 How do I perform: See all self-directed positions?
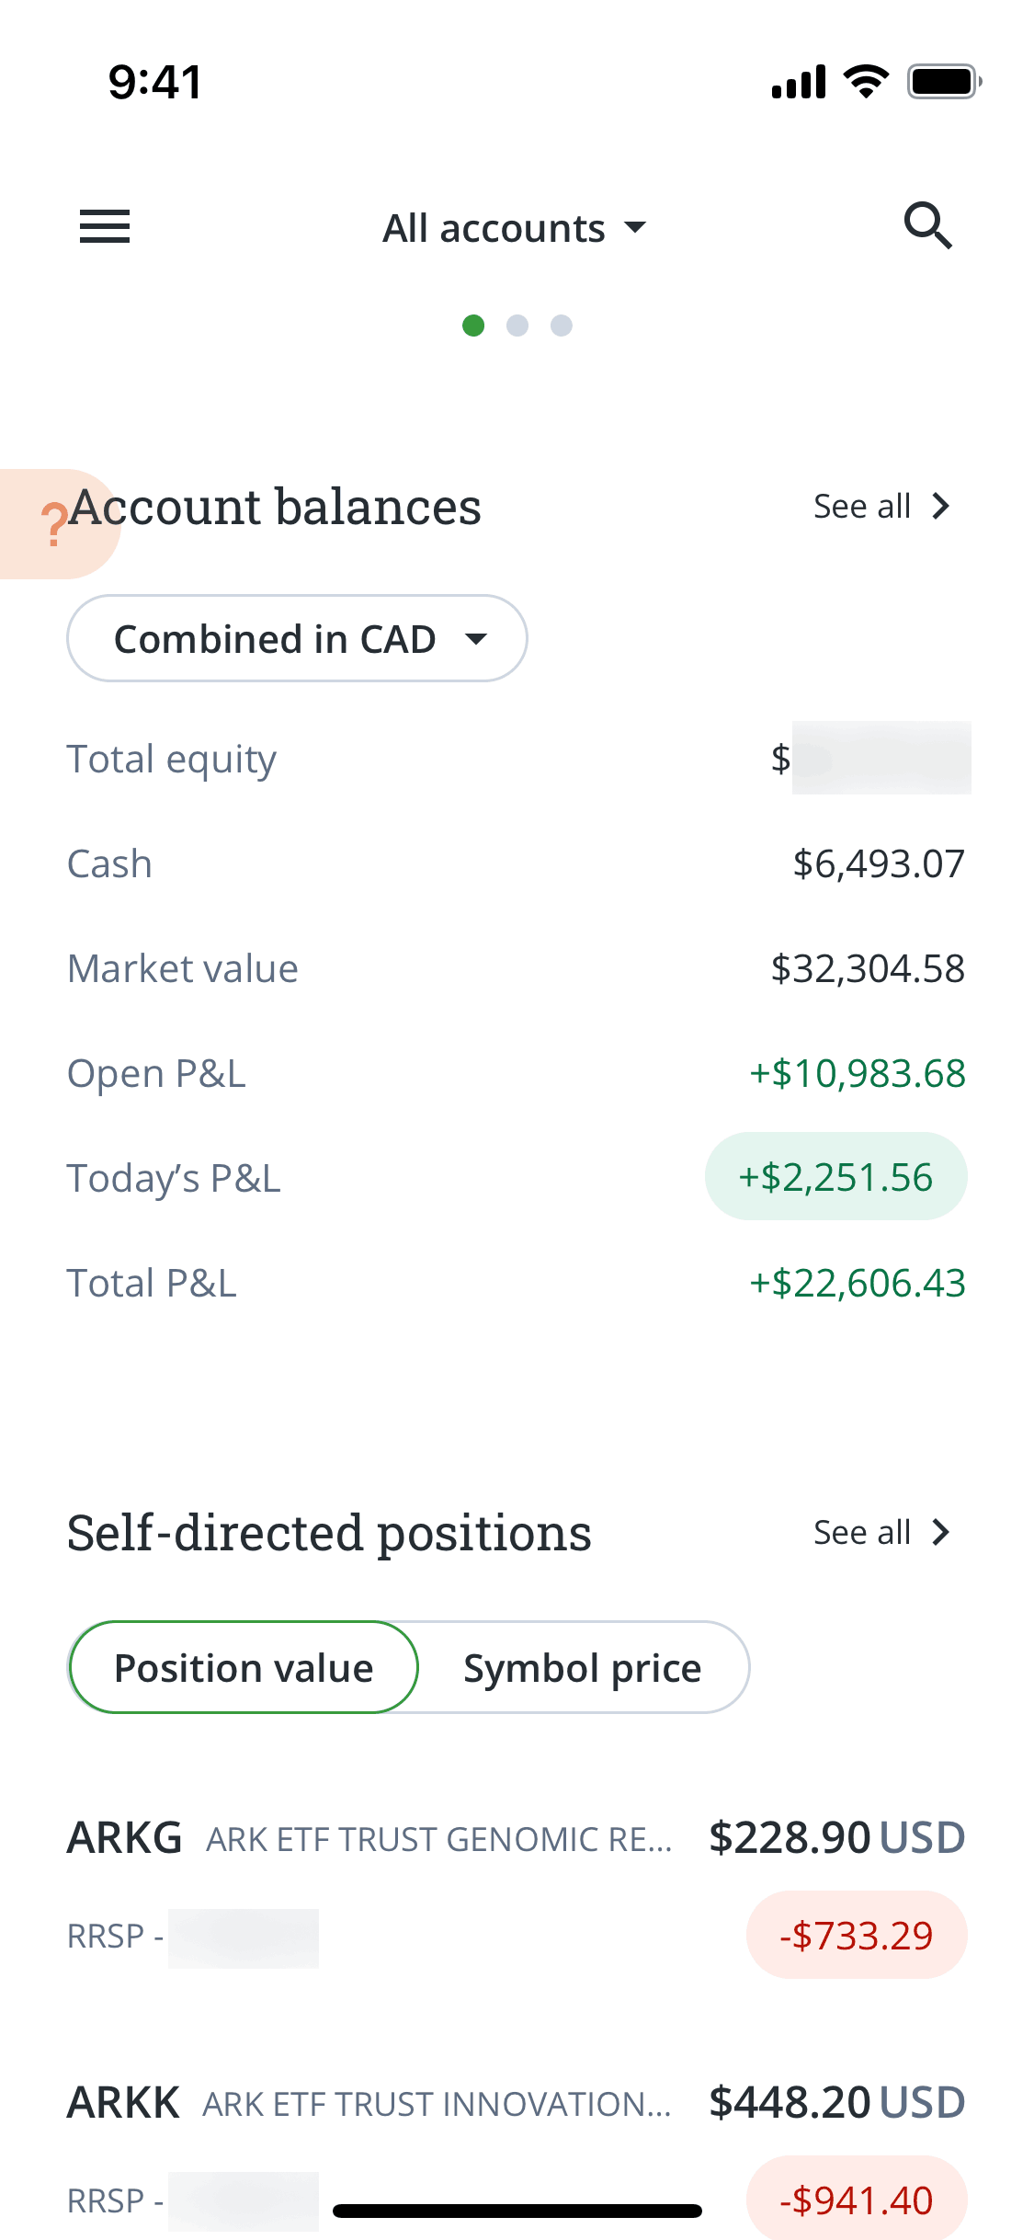[862, 1532]
